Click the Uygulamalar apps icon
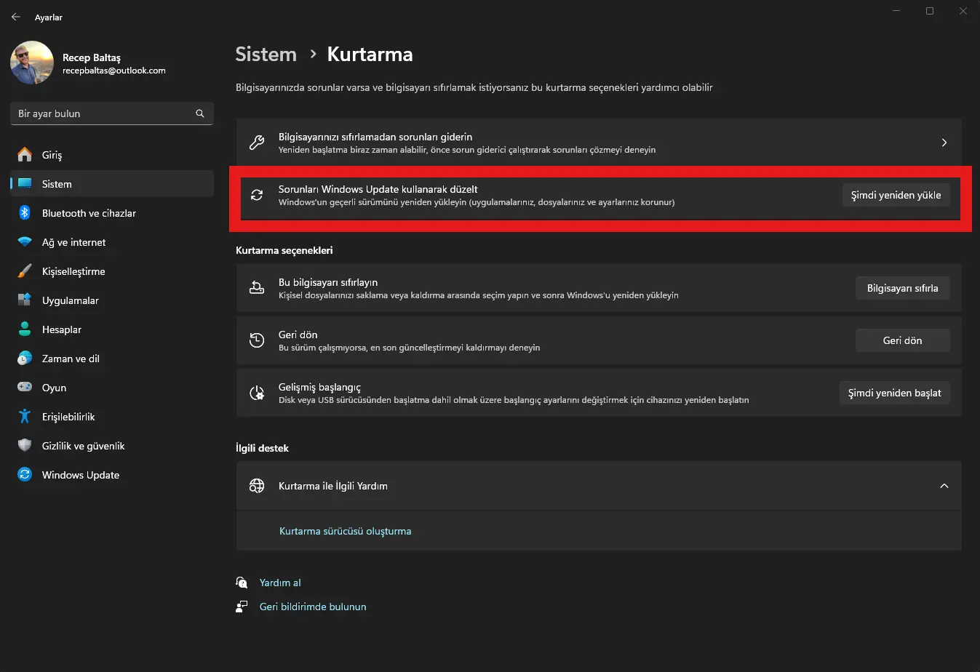 click(25, 300)
